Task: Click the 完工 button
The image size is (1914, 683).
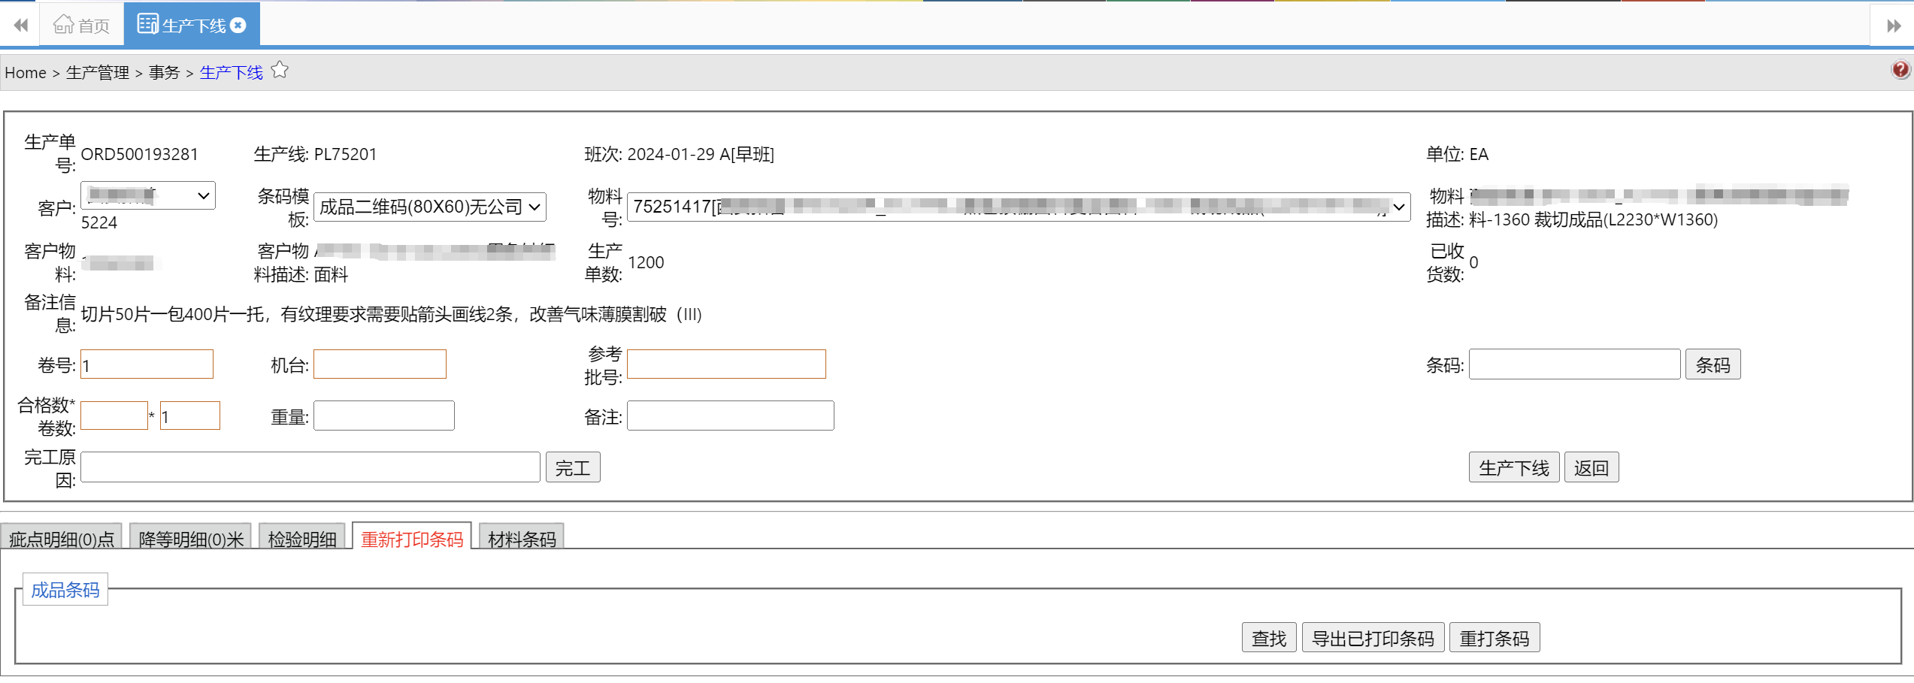Action: tap(573, 468)
